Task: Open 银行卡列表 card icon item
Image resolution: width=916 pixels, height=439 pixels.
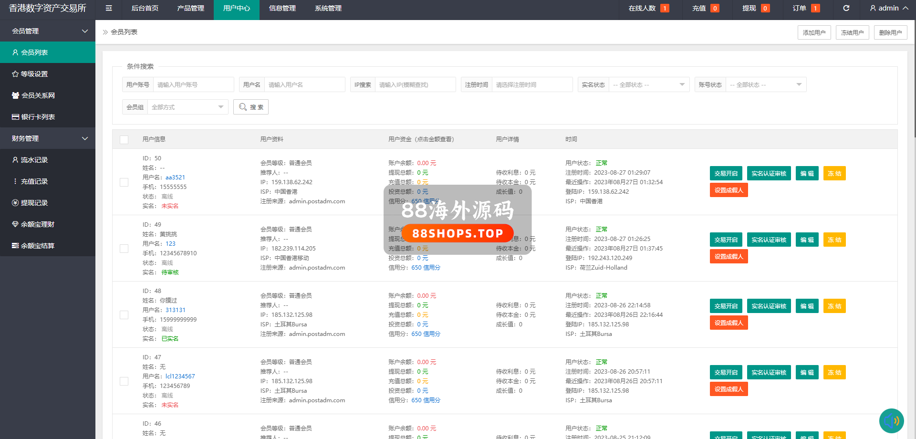Action: [38, 117]
